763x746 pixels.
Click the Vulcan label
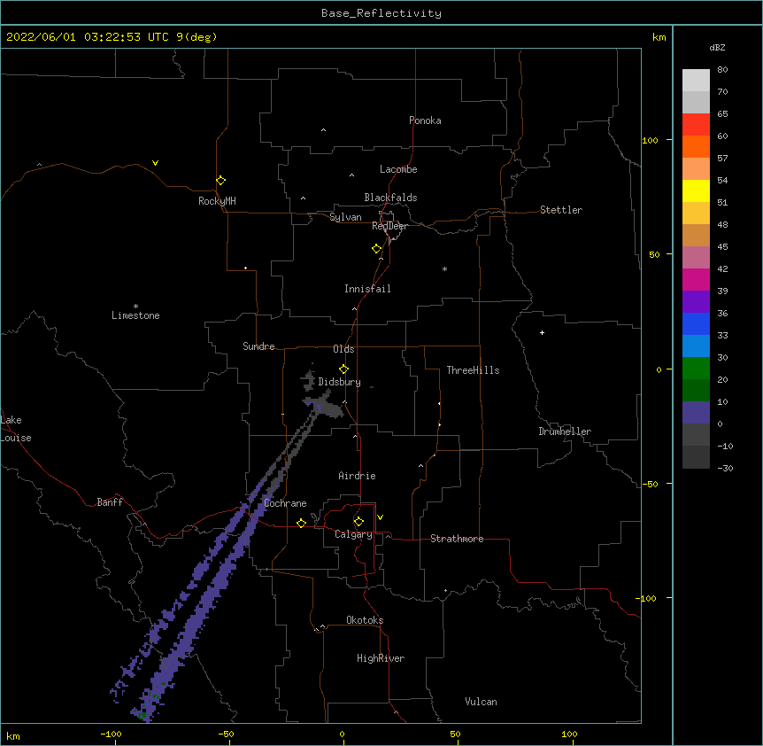tap(481, 702)
